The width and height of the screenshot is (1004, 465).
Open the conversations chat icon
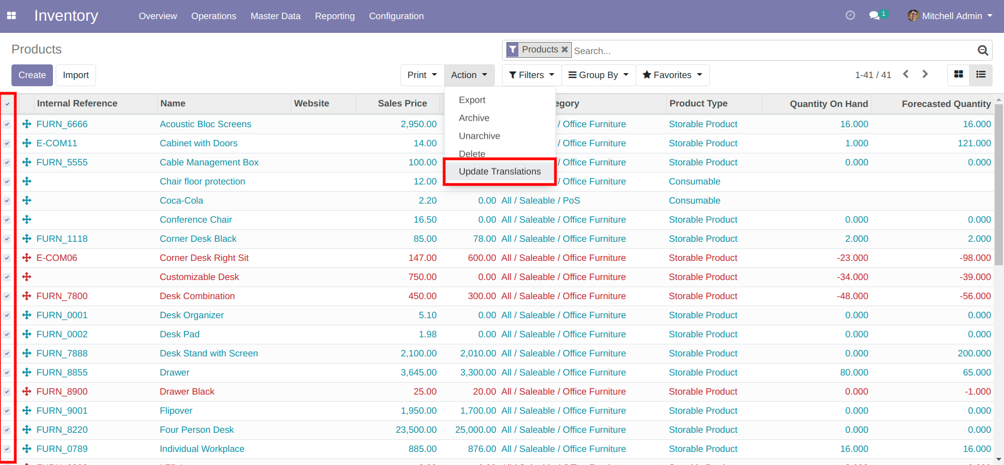coord(875,16)
